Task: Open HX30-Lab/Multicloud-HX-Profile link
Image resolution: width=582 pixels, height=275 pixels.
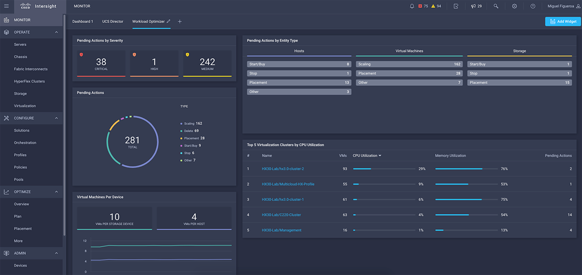Action: [288, 184]
